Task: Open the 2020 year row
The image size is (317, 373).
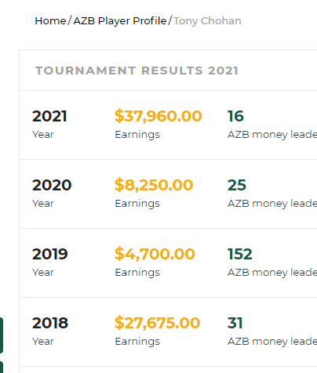Action: (168, 194)
